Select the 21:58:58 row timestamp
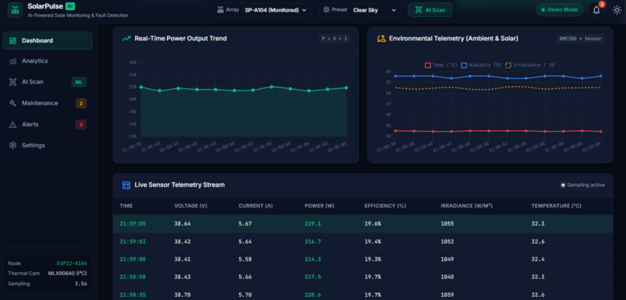Viewport: 626px width, 300px height. coord(133,277)
